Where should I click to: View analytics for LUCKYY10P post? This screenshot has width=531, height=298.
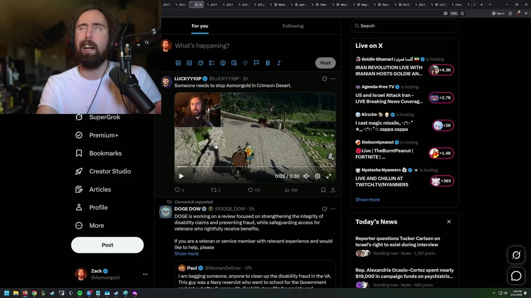[291, 190]
